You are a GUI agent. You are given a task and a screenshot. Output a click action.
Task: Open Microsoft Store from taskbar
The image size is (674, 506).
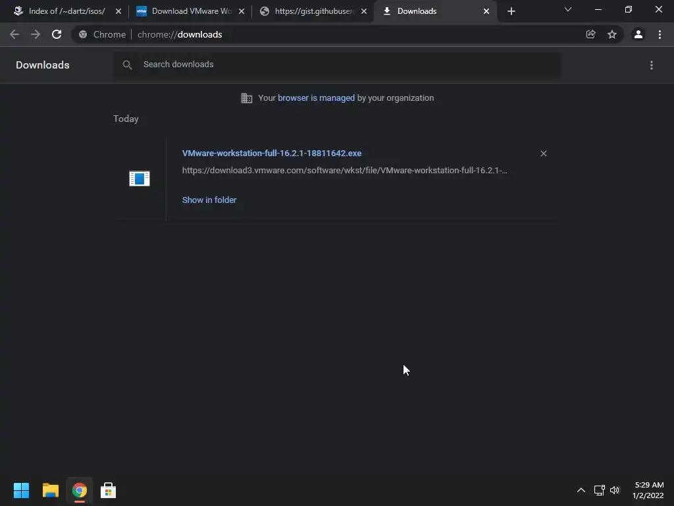coord(109,490)
